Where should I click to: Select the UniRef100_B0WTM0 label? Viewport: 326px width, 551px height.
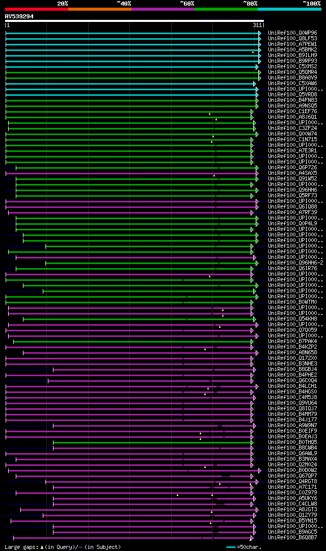(x=292, y=302)
